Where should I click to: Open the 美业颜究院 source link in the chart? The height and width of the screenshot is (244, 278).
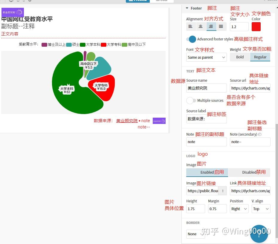[127, 121]
